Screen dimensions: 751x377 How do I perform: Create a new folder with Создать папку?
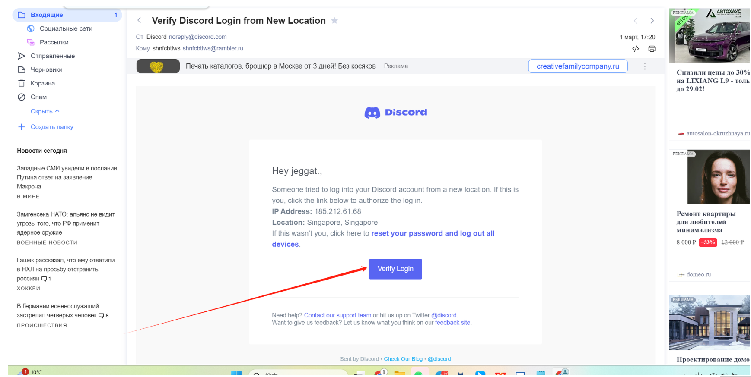coord(51,127)
